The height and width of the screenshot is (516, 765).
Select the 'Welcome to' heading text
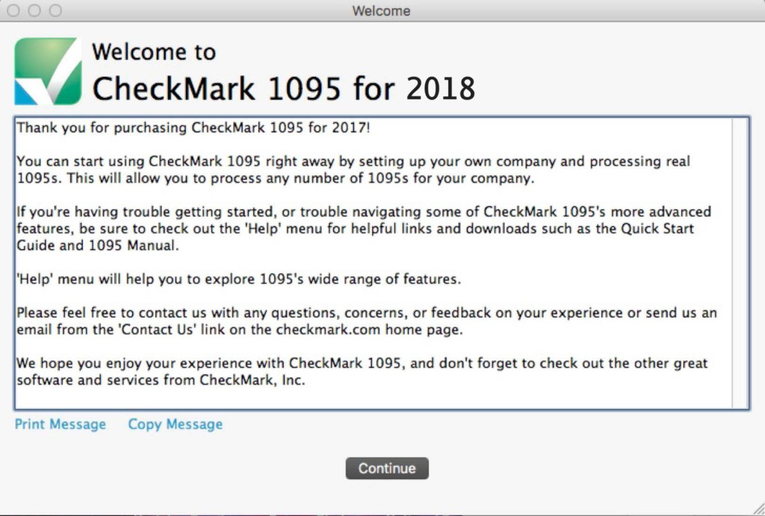tap(153, 52)
